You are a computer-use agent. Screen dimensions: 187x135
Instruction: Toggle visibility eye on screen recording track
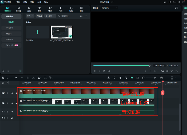(16, 103)
